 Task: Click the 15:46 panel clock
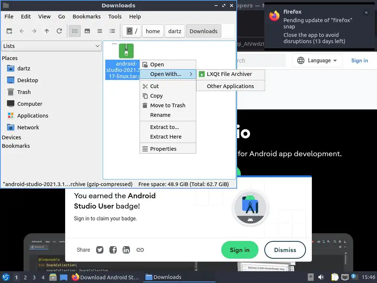point(368,277)
